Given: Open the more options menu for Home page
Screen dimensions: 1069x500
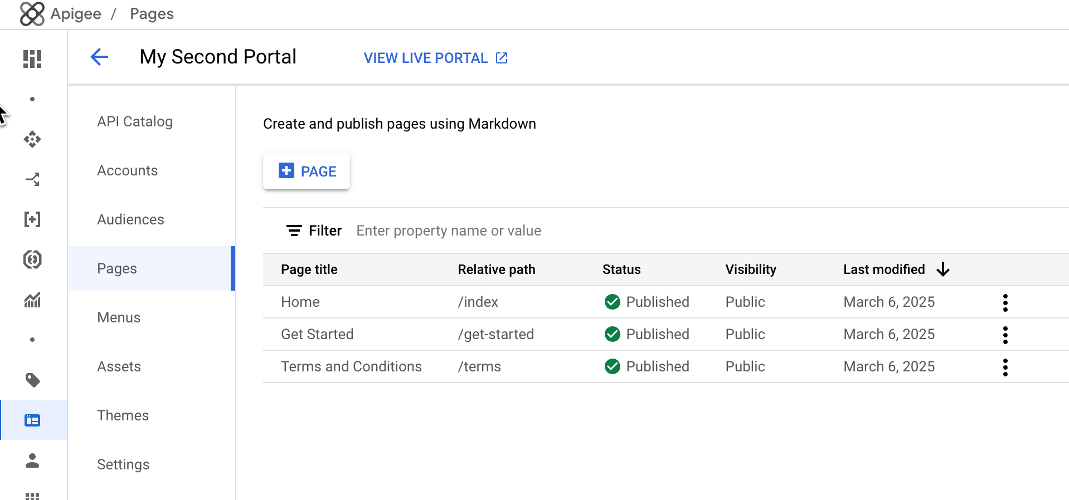Looking at the screenshot, I should (1005, 302).
